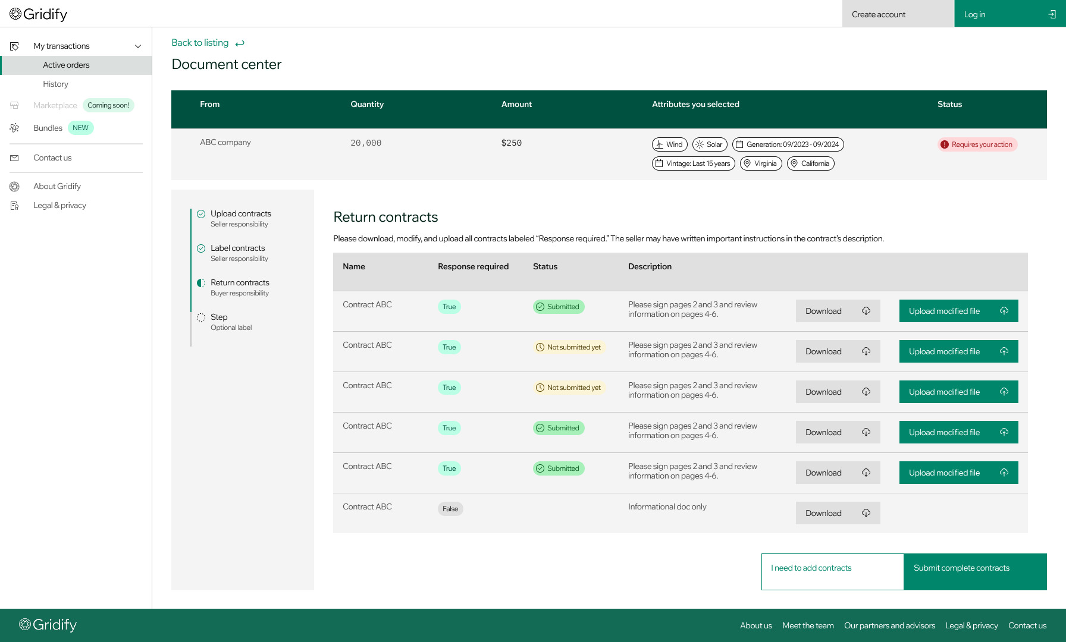Click the ABC company cell
The width and height of the screenshot is (1066, 642).
point(225,142)
